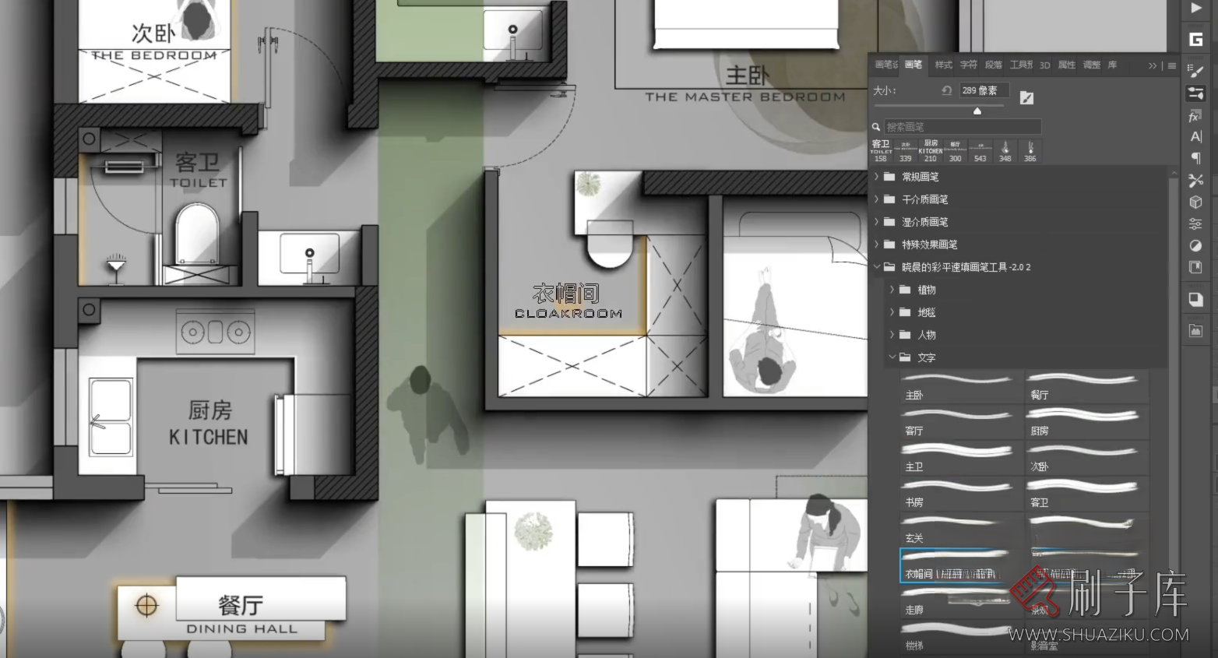Click the 搜索画笔 search field
Image resolution: width=1218 pixels, height=658 pixels.
(x=963, y=127)
